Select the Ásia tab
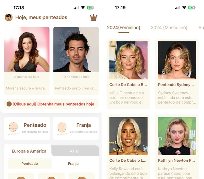The height and width of the screenshot is (179, 204). point(75,151)
